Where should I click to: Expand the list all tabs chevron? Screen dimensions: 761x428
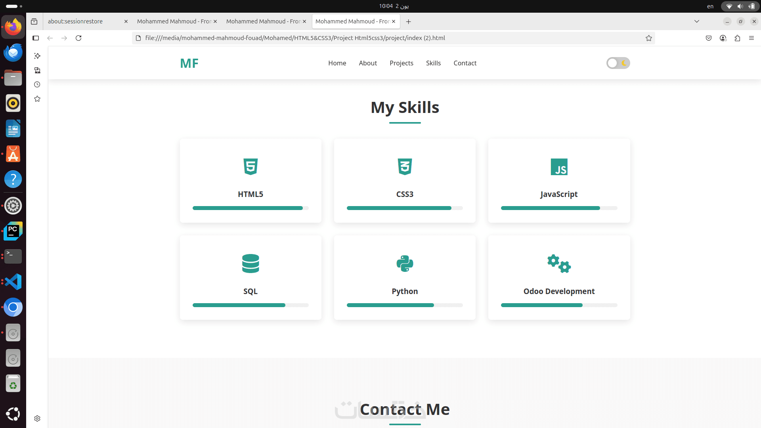(x=696, y=21)
